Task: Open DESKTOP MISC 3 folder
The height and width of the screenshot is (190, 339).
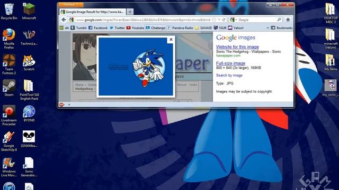Action: [x=331, y=13]
